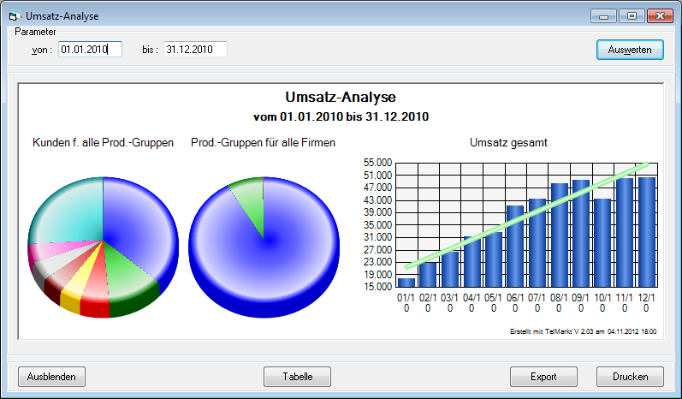Open the Tabelle view button
Viewport: 682px width, 399px height.
click(x=297, y=376)
